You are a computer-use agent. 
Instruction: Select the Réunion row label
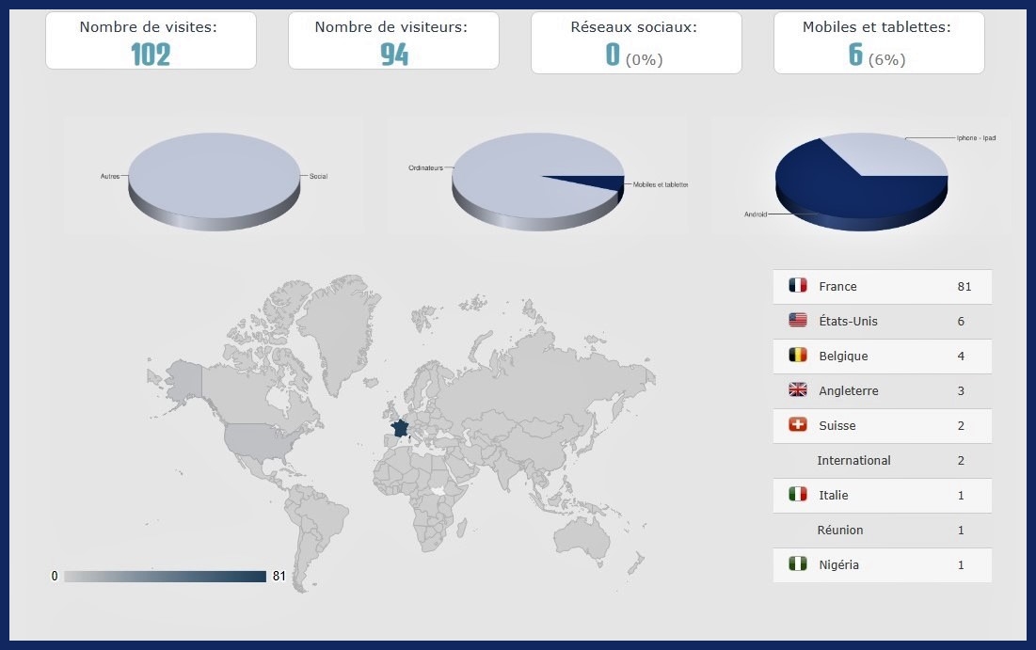coord(839,530)
